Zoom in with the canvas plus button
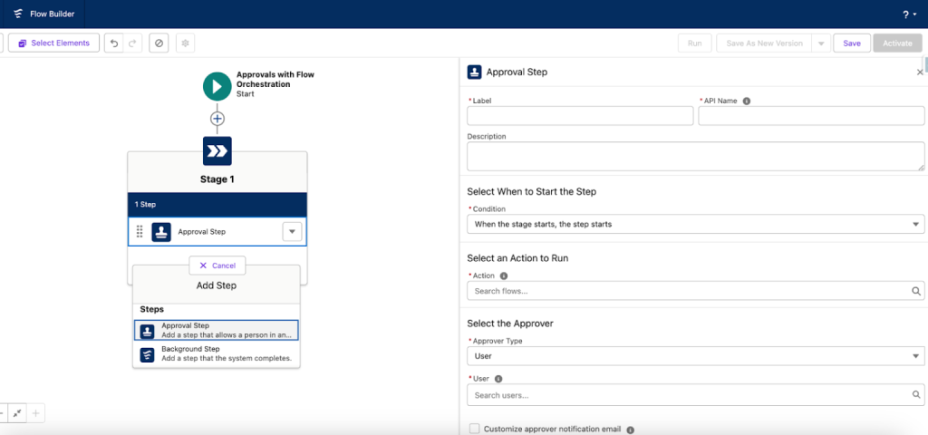The height and width of the screenshot is (435, 928). 35,413
